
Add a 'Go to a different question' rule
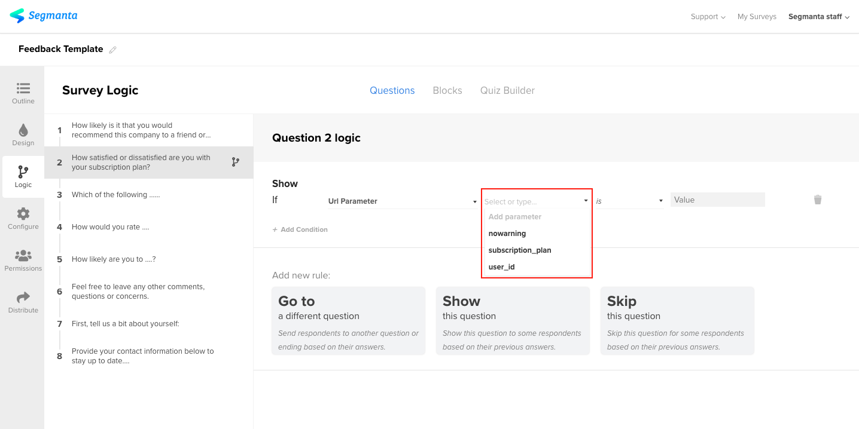pyautogui.click(x=349, y=321)
